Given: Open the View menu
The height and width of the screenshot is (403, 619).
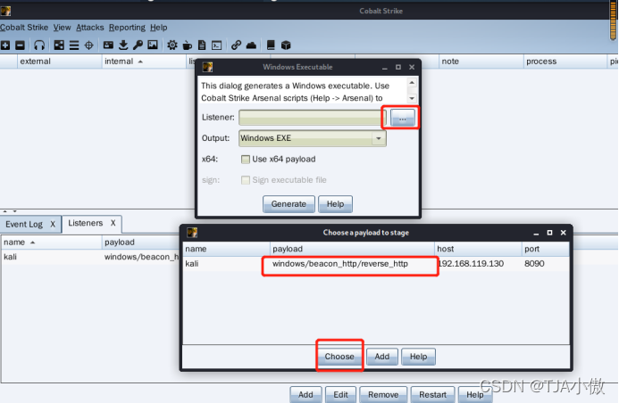Looking at the screenshot, I should 62,28.
